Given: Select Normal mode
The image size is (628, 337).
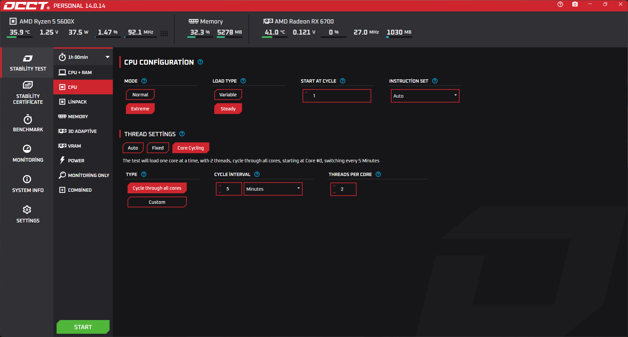Looking at the screenshot, I should 140,95.
